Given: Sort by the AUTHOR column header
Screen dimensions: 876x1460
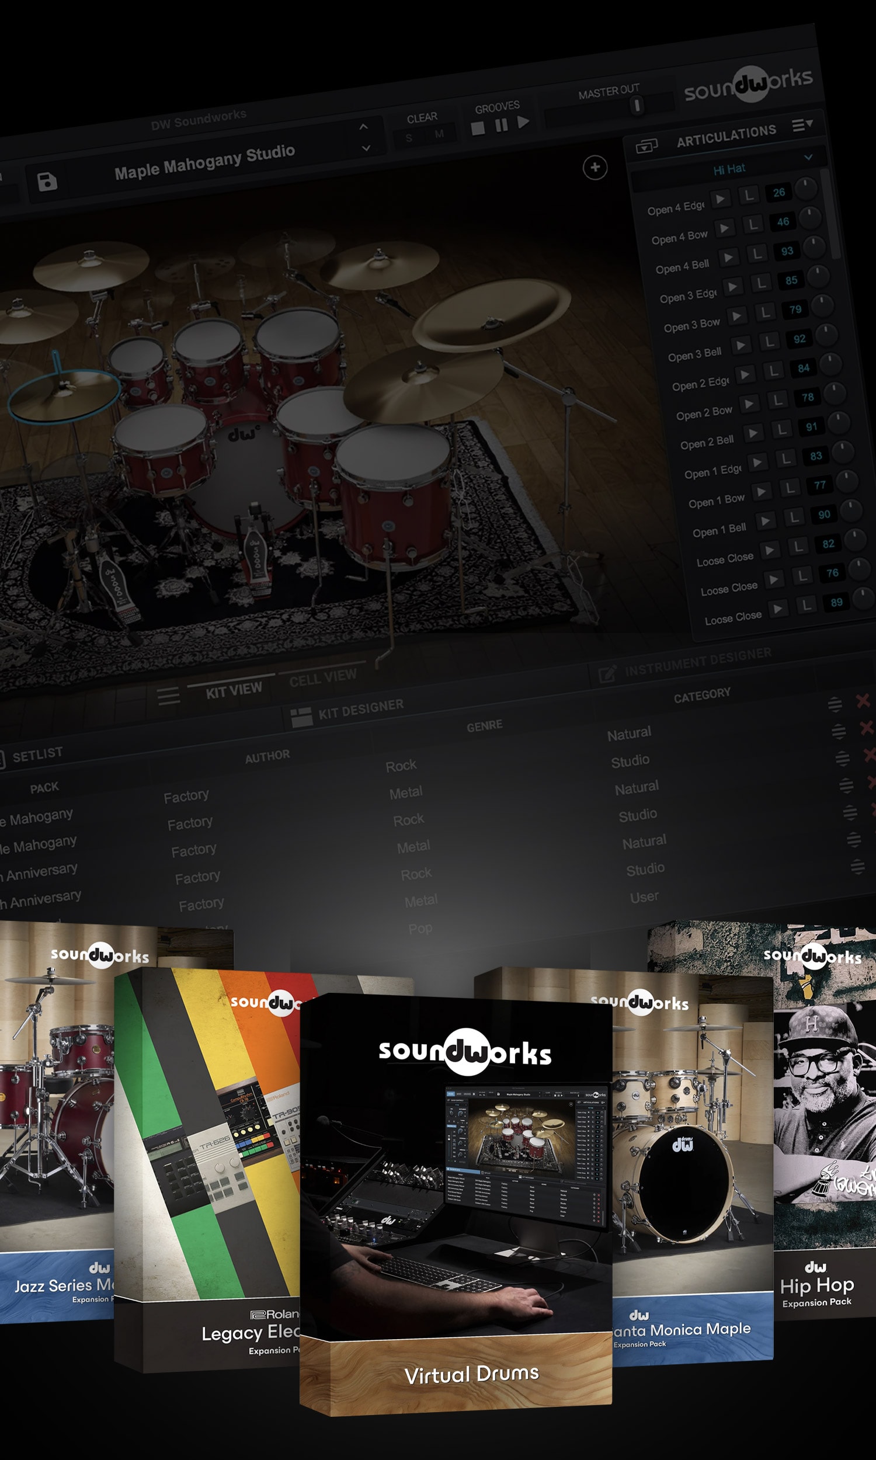Looking at the screenshot, I should pos(267,756).
